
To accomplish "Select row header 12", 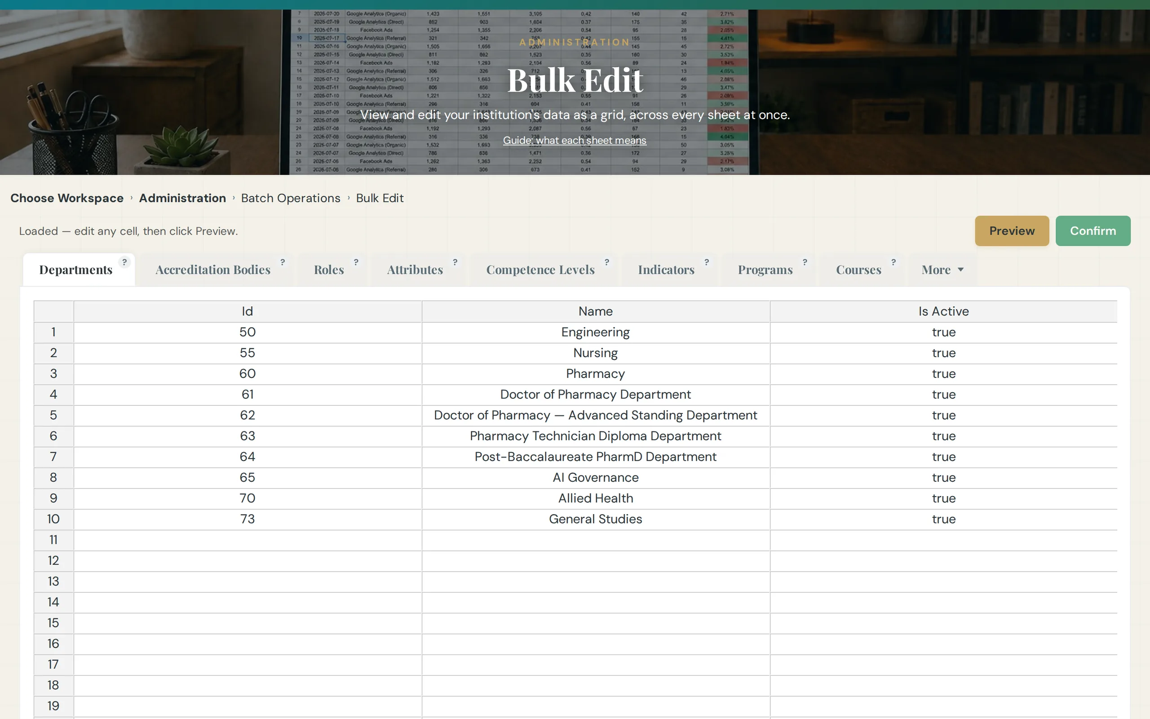I will (x=54, y=561).
